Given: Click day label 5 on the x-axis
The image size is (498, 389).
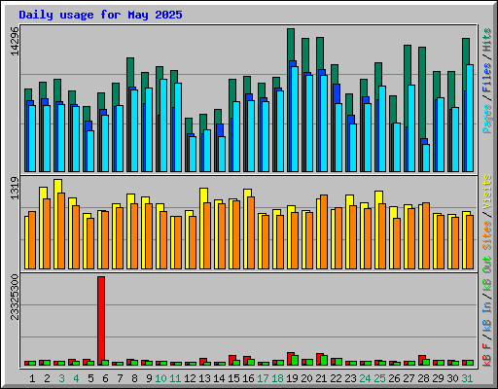Looking at the screenshot, I should tap(90, 378).
